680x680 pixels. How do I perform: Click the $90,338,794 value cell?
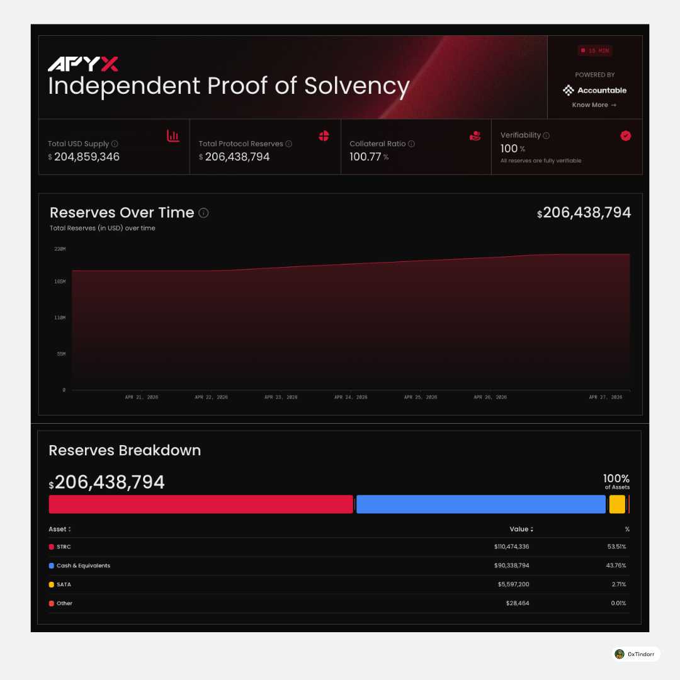pyautogui.click(x=511, y=565)
